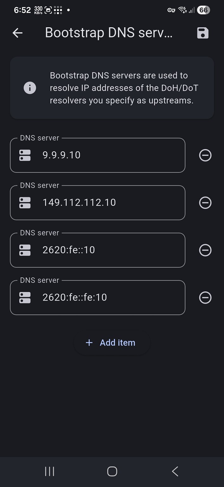Screen dimensions: 224x487
Task: Delete the 2620:fe::fe:10 server entry
Action: (x=205, y=298)
